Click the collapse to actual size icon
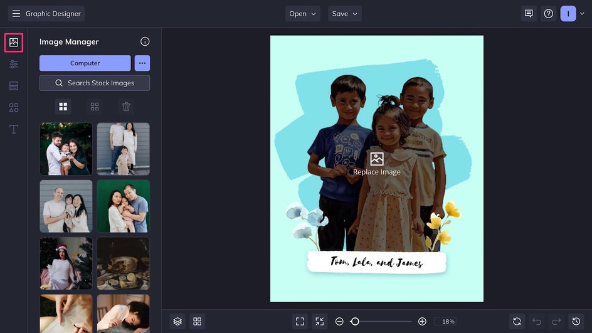The width and height of the screenshot is (592, 333). point(320,321)
